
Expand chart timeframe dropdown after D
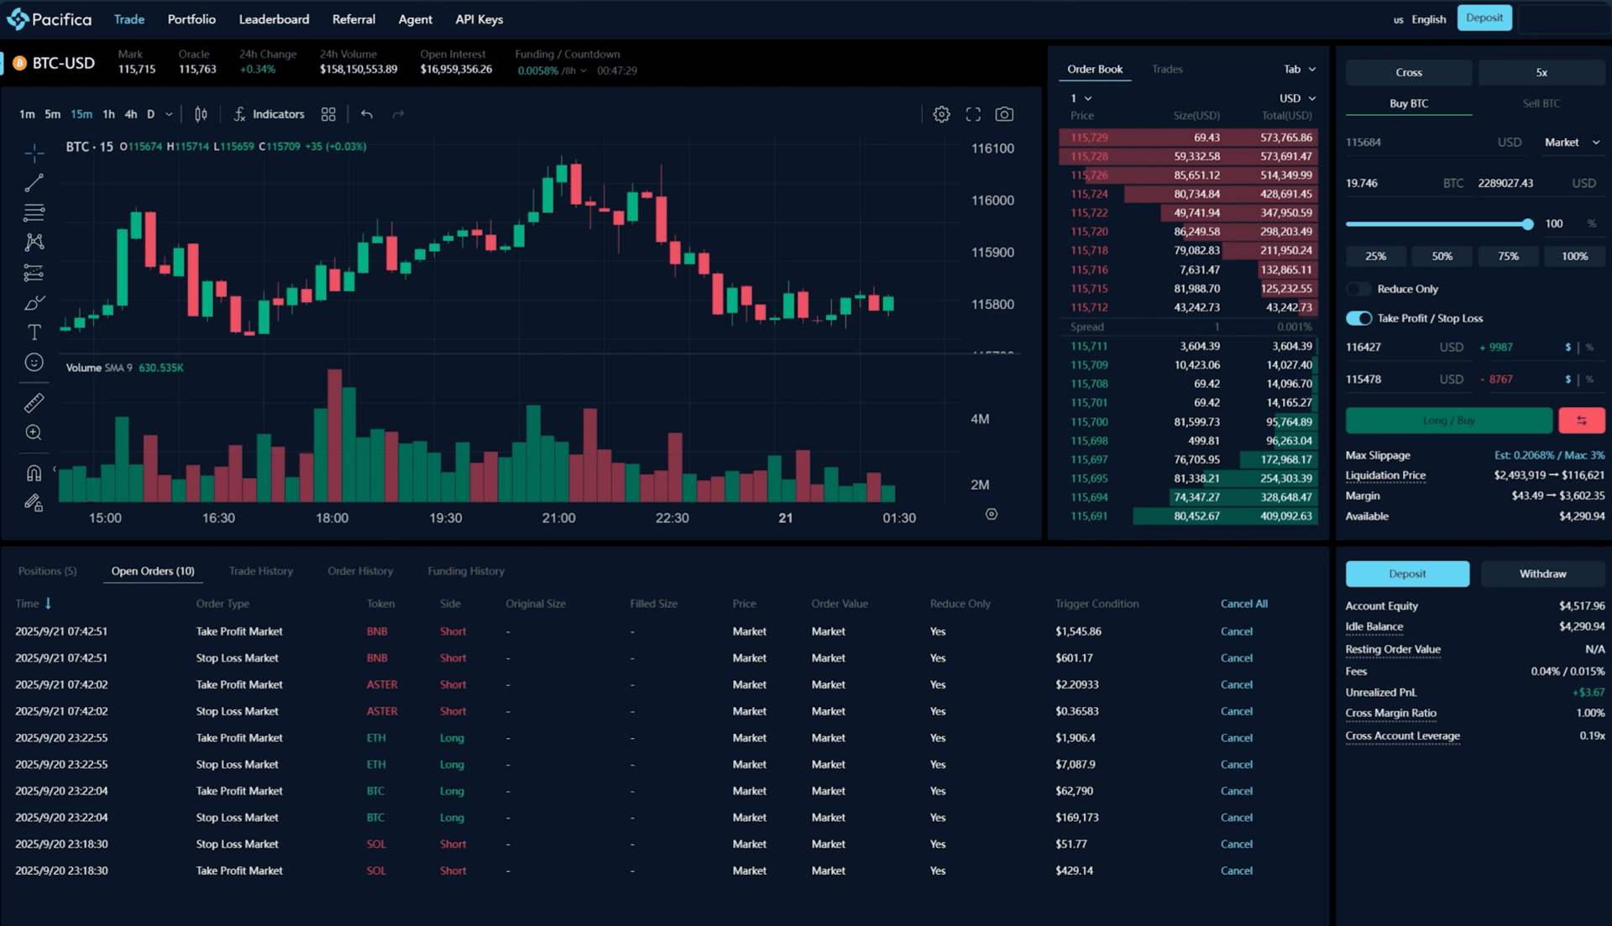(x=169, y=114)
